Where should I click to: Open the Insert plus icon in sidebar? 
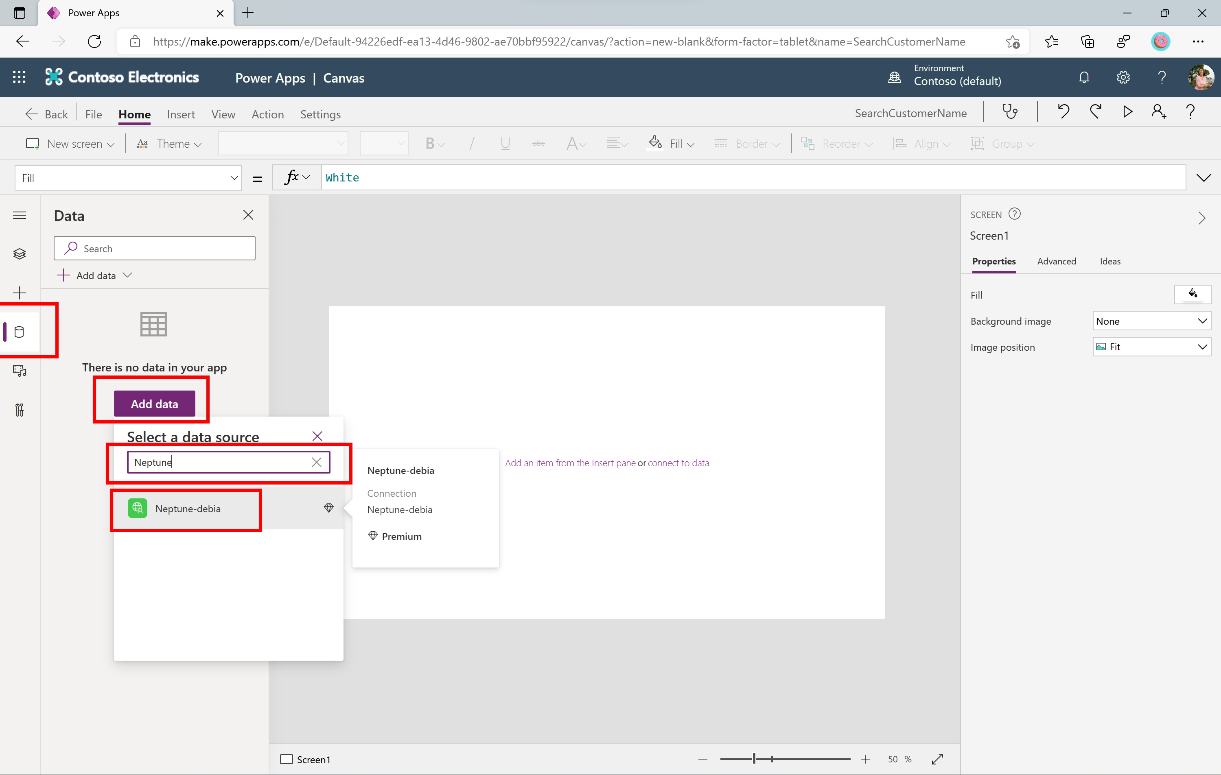point(19,293)
